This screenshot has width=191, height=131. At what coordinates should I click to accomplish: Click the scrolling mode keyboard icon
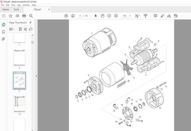pyautogui.click(x=145, y=16)
